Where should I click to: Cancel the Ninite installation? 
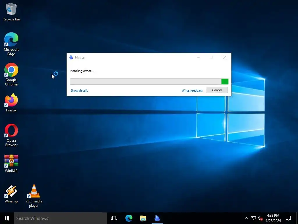(x=217, y=90)
